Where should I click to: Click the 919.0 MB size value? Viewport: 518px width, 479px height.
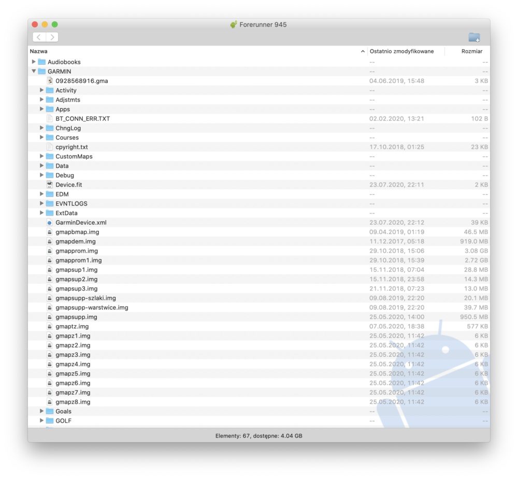474,241
